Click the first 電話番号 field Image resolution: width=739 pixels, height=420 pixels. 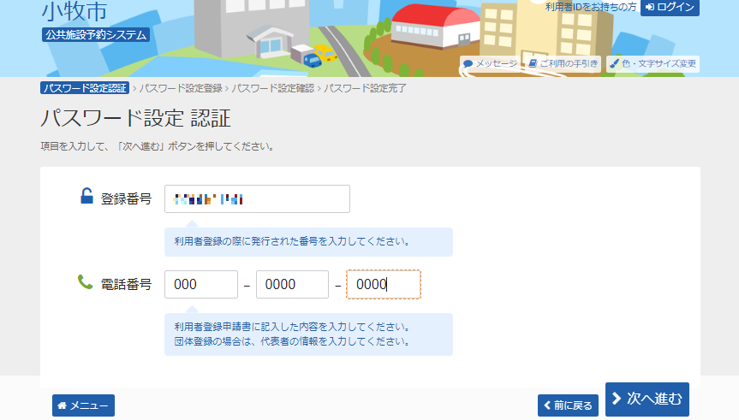[200, 285]
